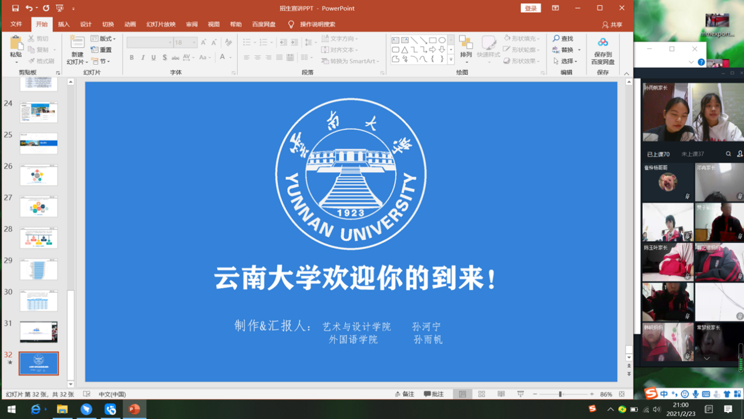Switch to the Insert (插入) tab
This screenshot has height=419, width=744.
click(x=63, y=25)
